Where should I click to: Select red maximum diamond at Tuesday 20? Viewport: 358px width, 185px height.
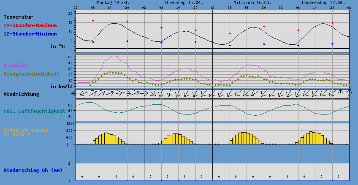pos(195,30)
